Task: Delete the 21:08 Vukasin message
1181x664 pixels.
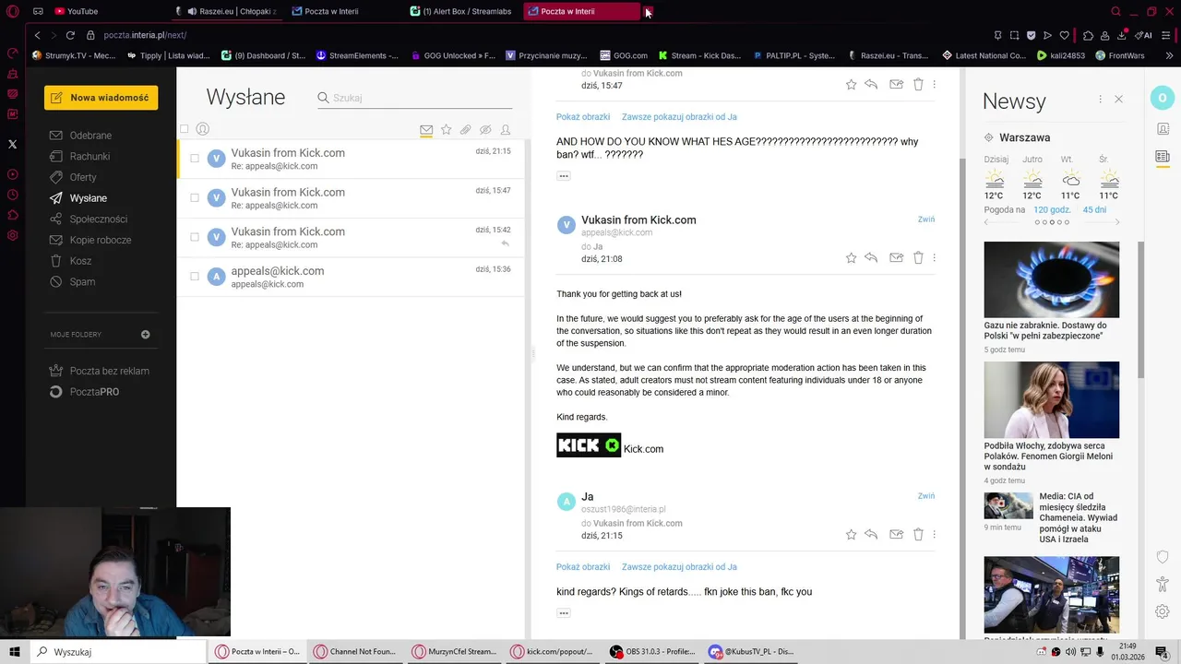Action: coord(918,258)
